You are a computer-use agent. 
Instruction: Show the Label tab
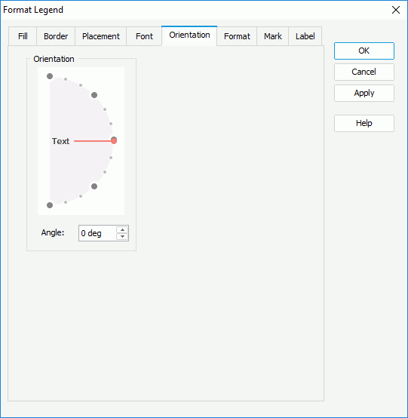(305, 36)
